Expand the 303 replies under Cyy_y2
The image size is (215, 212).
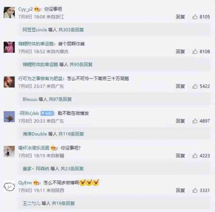tap(53, 30)
